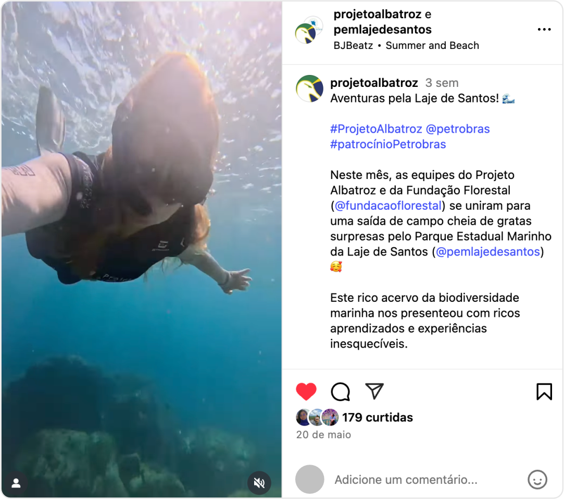Image resolution: width=564 pixels, height=499 pixels.
Task: View the 179 curtidas likes list
Action: [x=378, y=417]
